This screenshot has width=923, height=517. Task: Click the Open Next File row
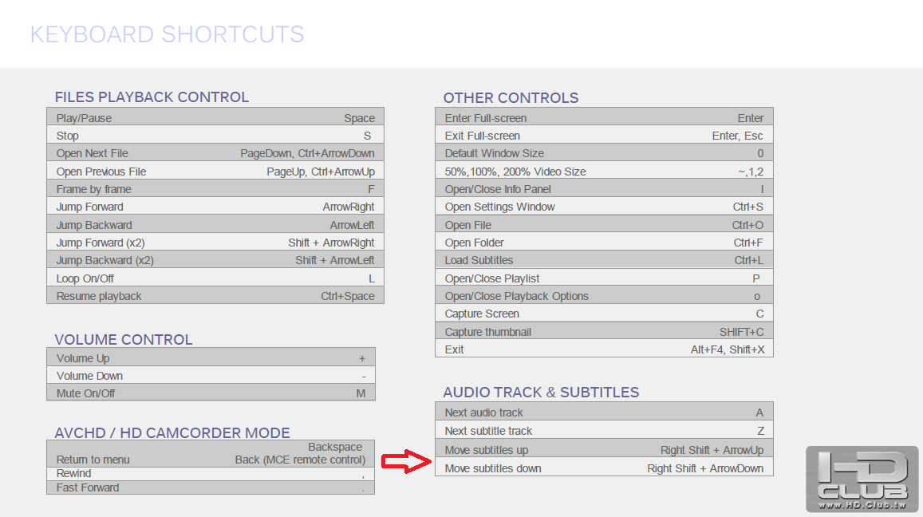point(215,153)
